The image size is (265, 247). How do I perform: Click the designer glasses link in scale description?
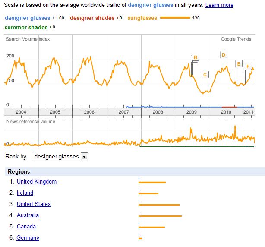point(151,5)
